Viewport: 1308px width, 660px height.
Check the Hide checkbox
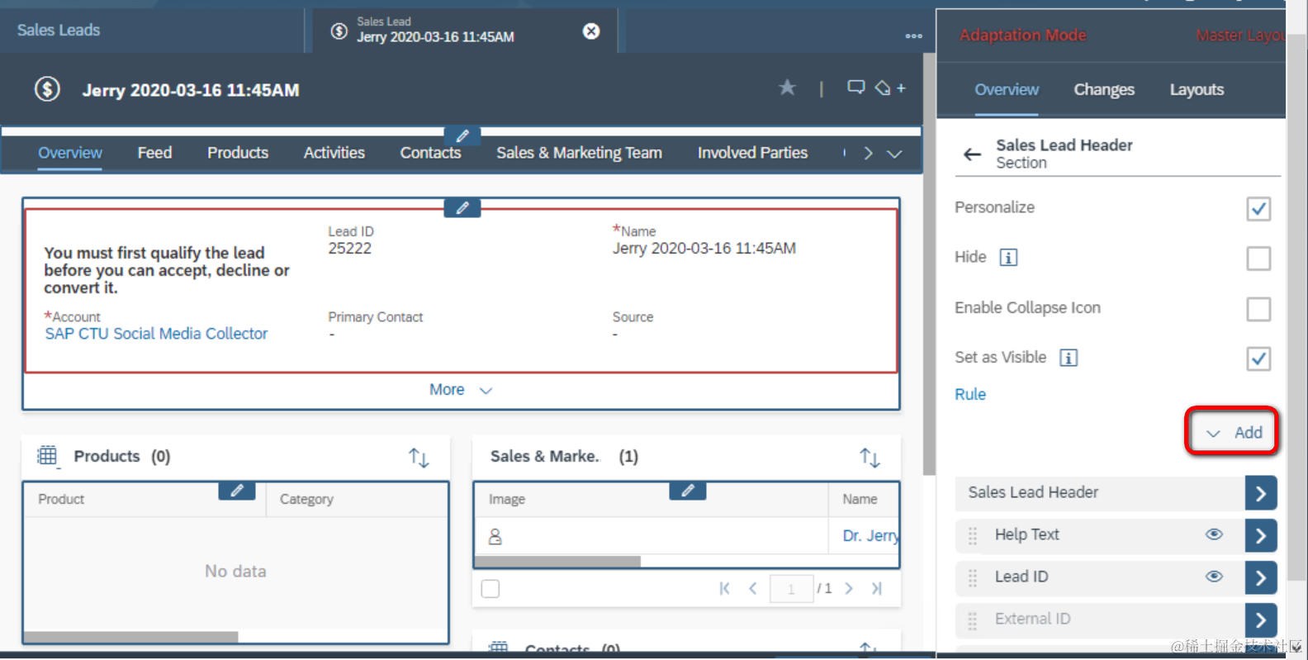1258,259
